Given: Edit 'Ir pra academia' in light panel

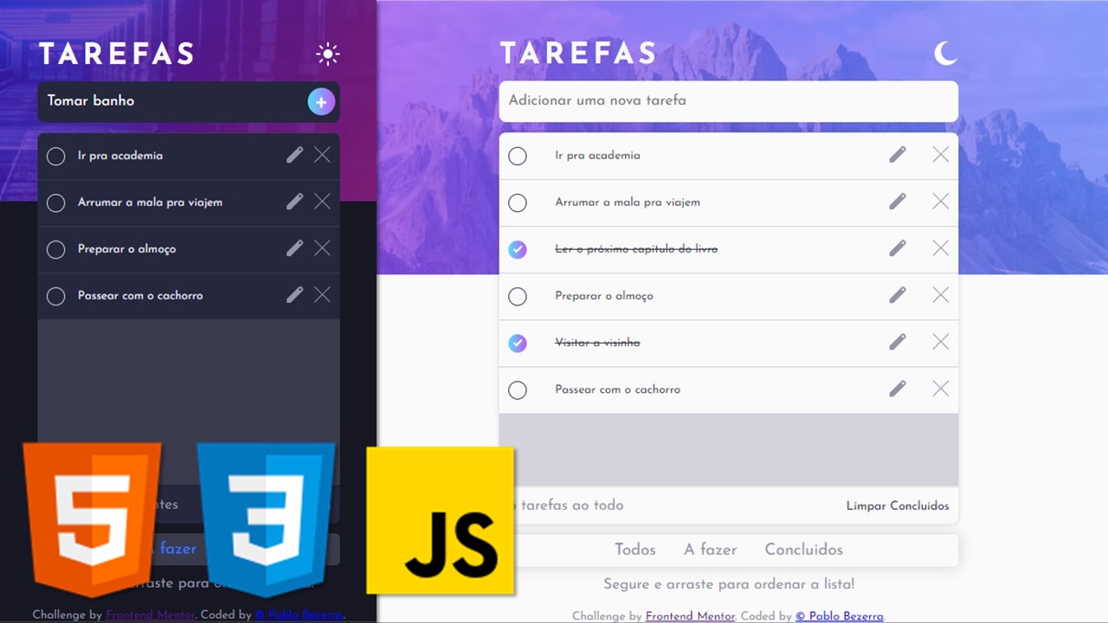Looking at the screenshot, I should 898,155.
